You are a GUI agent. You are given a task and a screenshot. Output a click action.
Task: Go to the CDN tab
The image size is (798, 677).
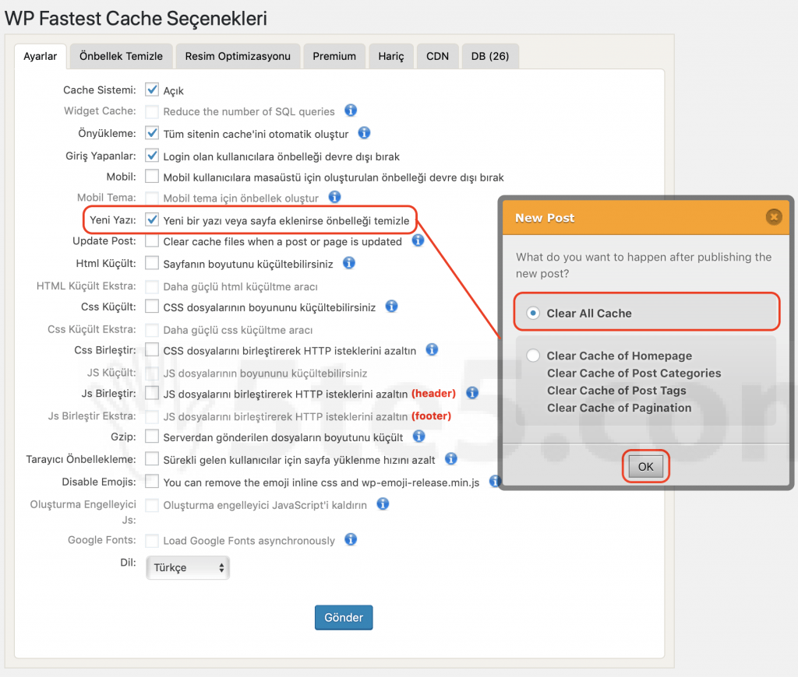437,56
